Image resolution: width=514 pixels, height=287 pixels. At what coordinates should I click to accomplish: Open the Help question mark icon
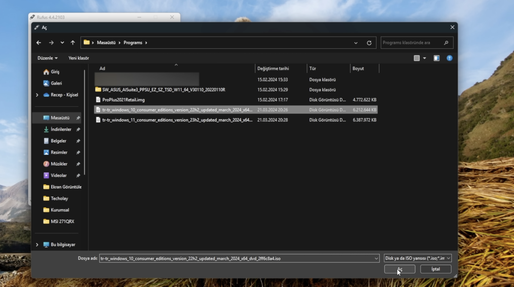coord(449,58)
